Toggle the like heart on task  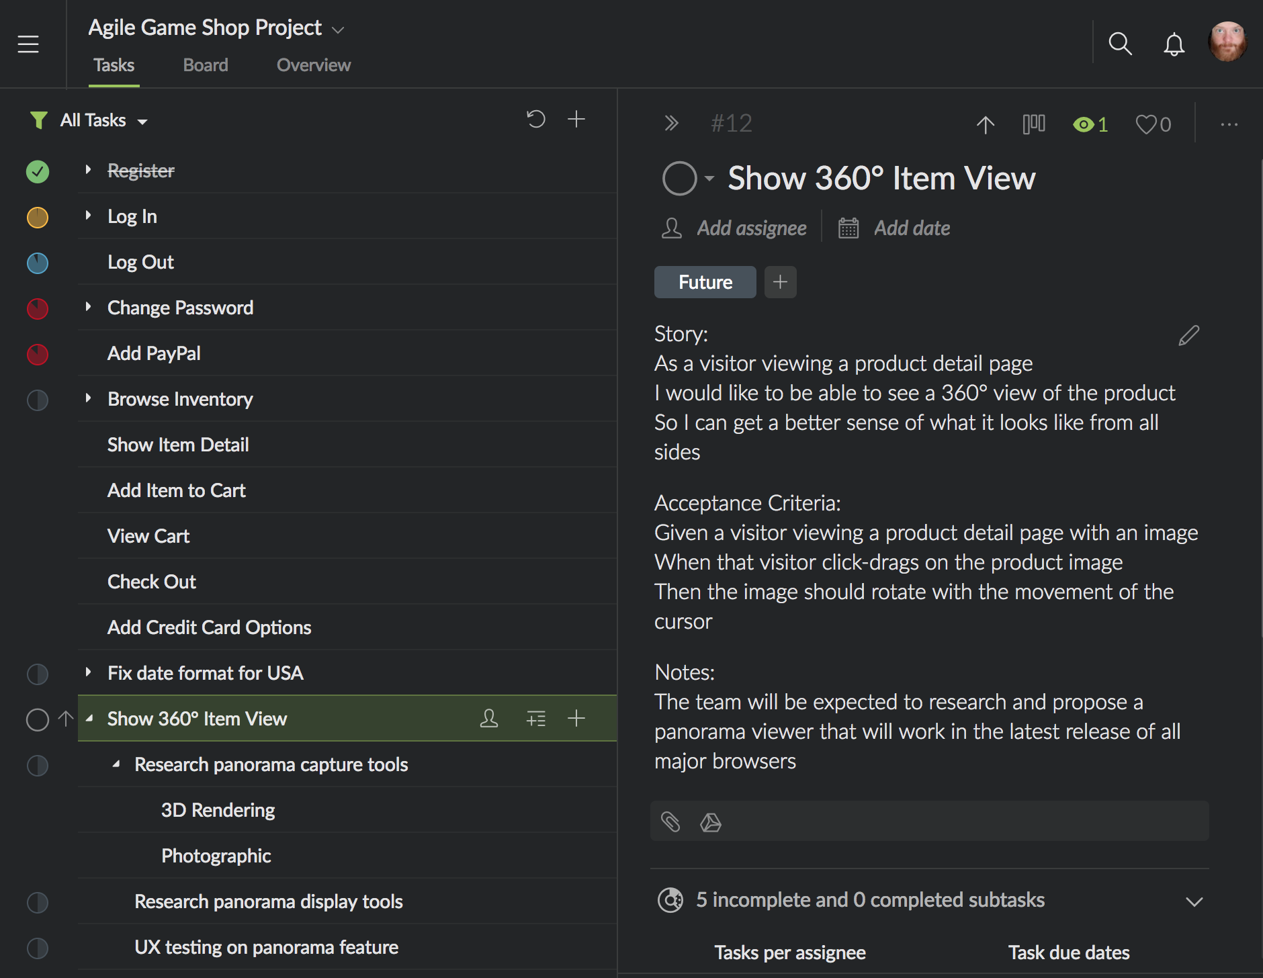pyautogui.click(x=1152, y=124)
